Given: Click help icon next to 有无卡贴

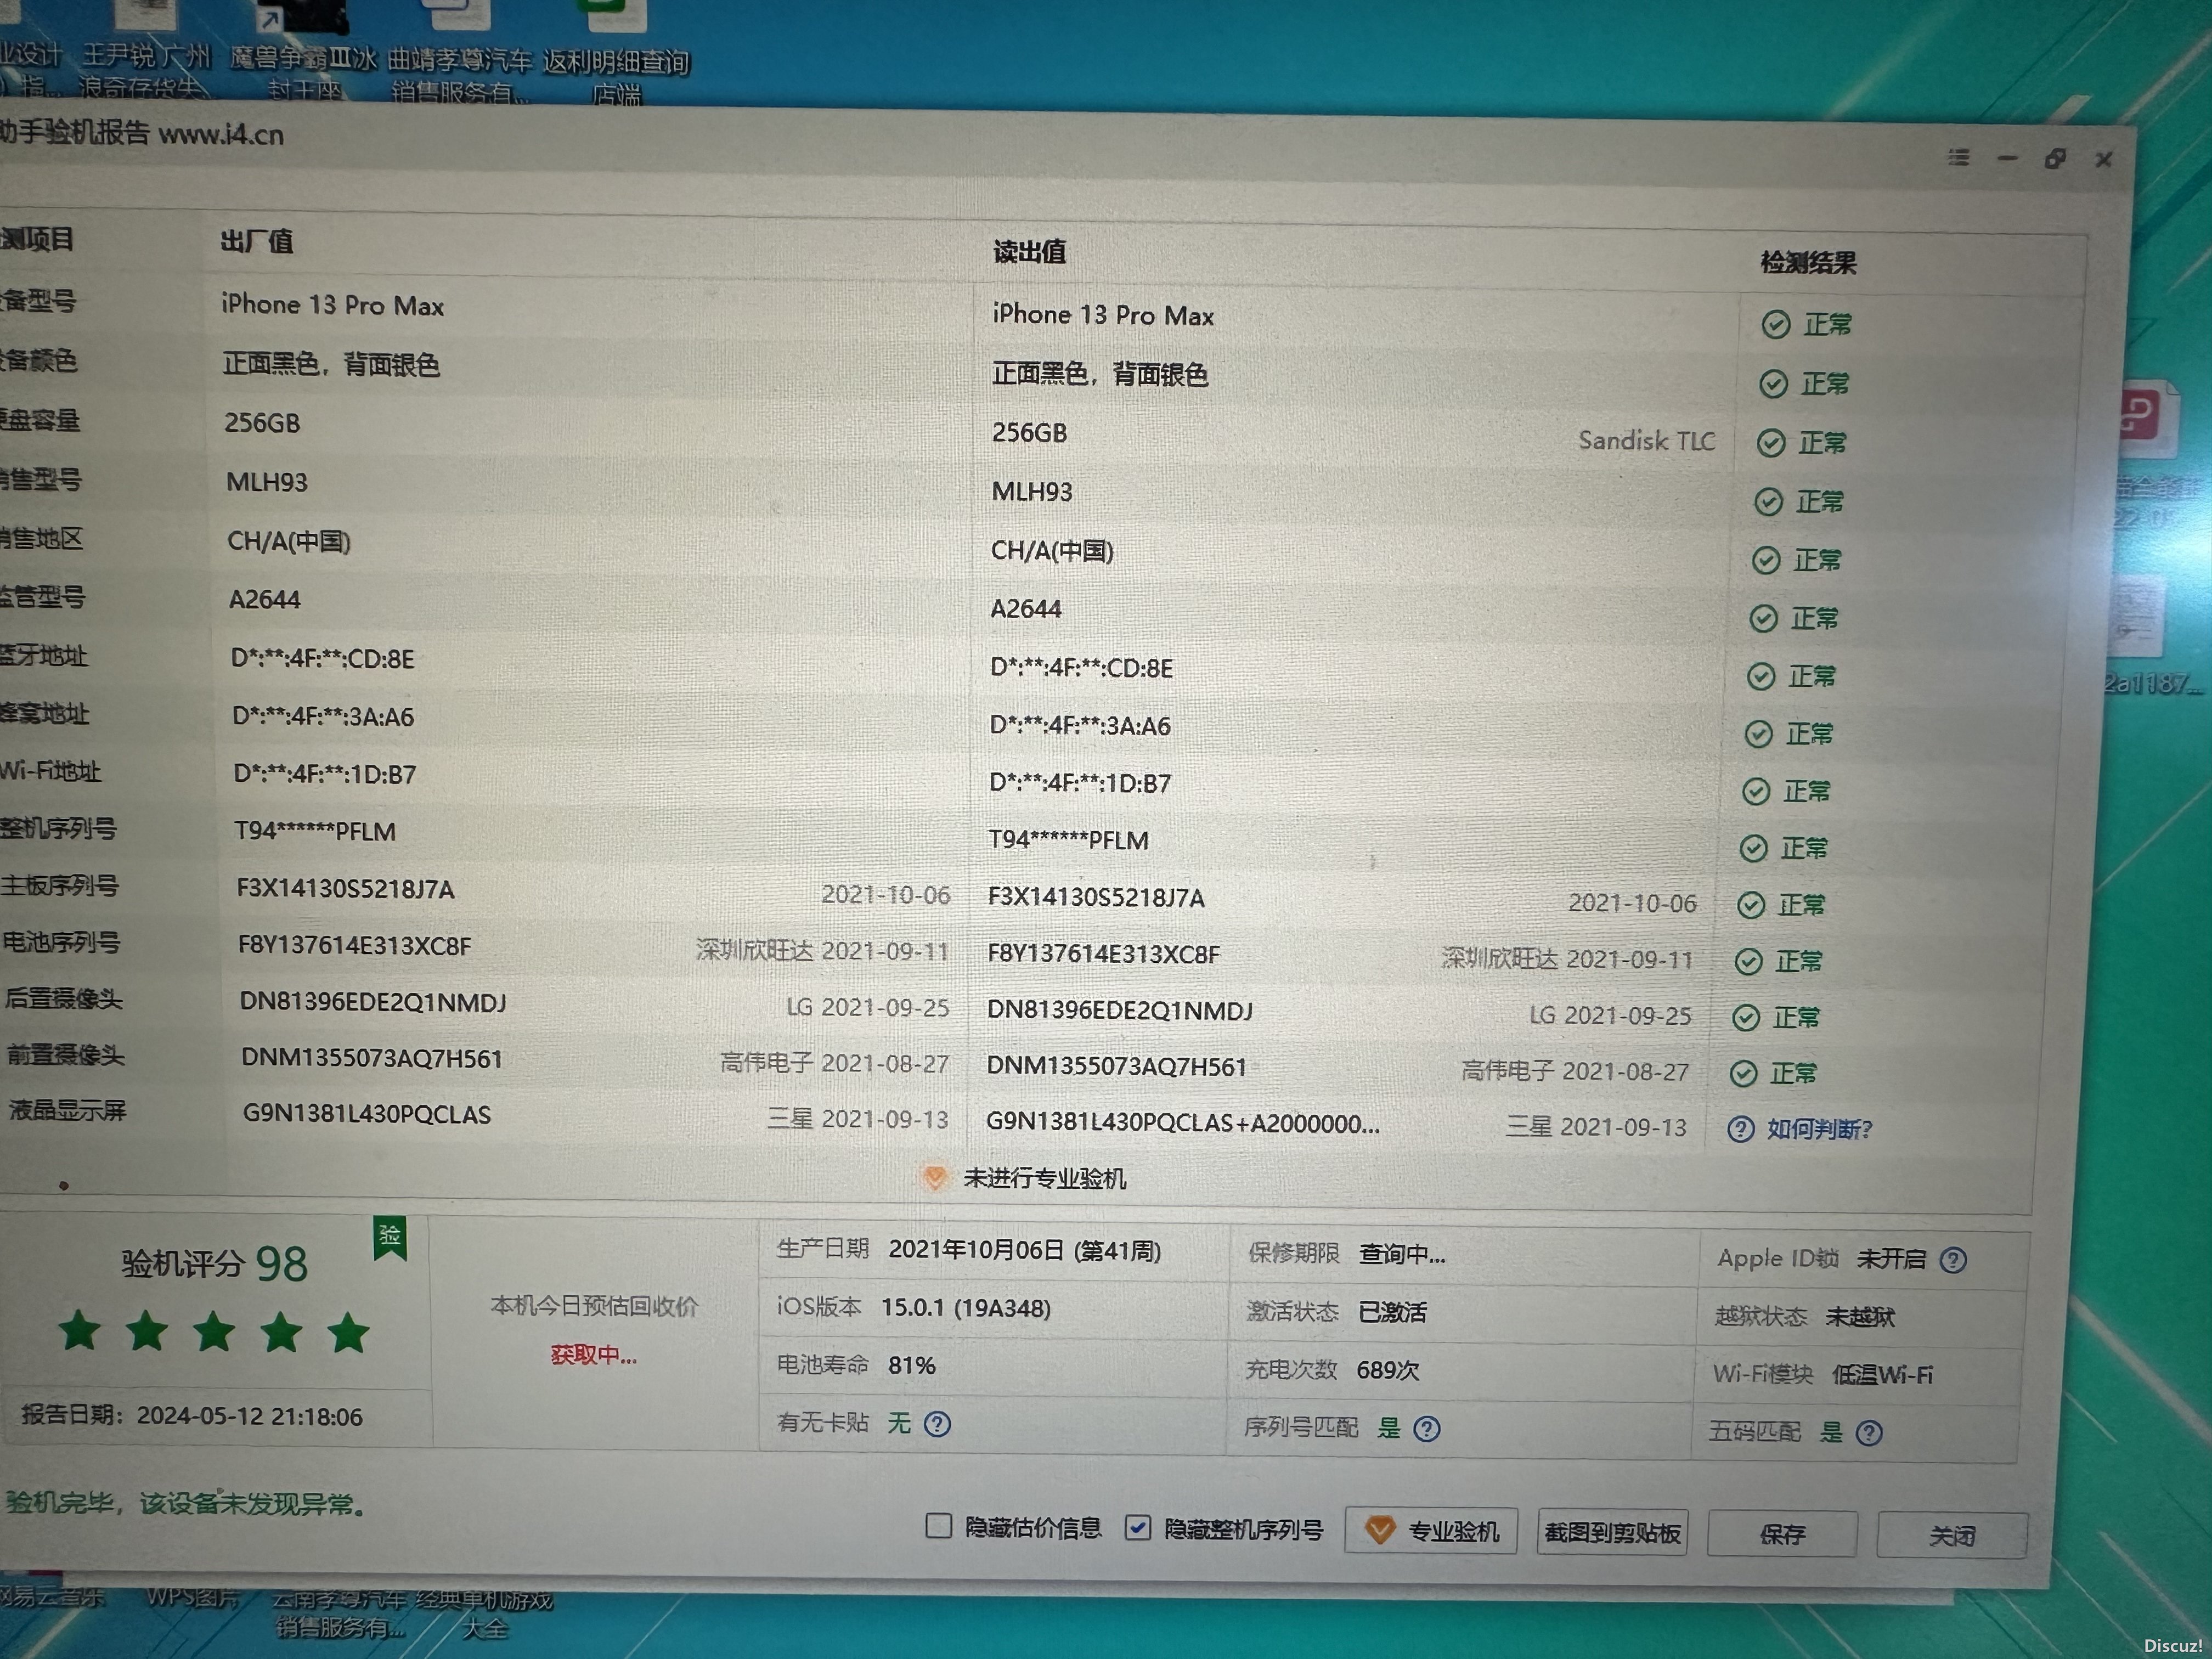Looking at the screenshot, I should (937, 1423).
